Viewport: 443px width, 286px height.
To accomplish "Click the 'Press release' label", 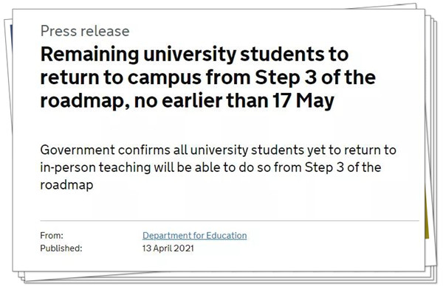I will point(85,31).
